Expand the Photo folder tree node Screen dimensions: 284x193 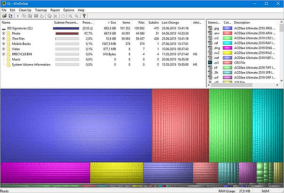coord(3,34)
